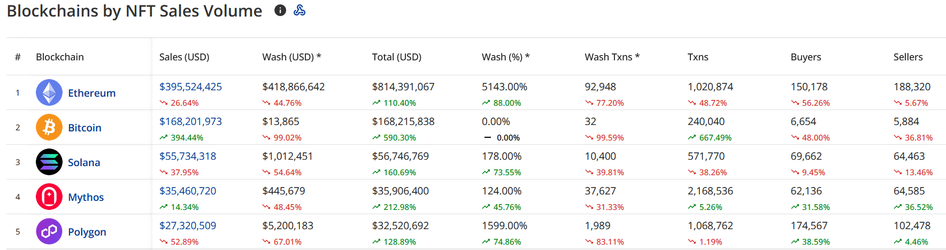The image size is (946, 250).
Task: Select Solana wash txns 10,400
Action: pyautogui.click(x=600, y=156)
